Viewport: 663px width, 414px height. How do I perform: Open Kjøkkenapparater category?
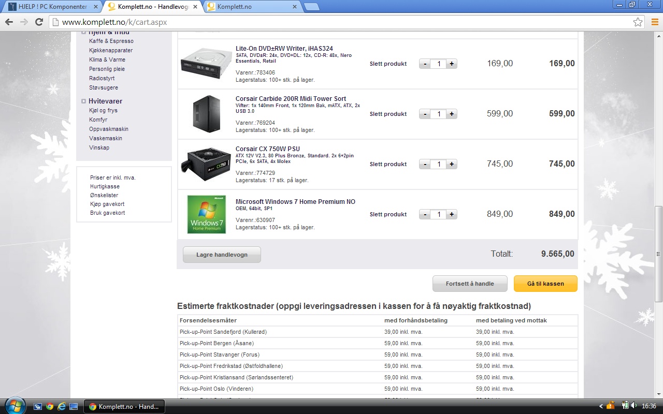pyautogui.click(x=111, y=50)
